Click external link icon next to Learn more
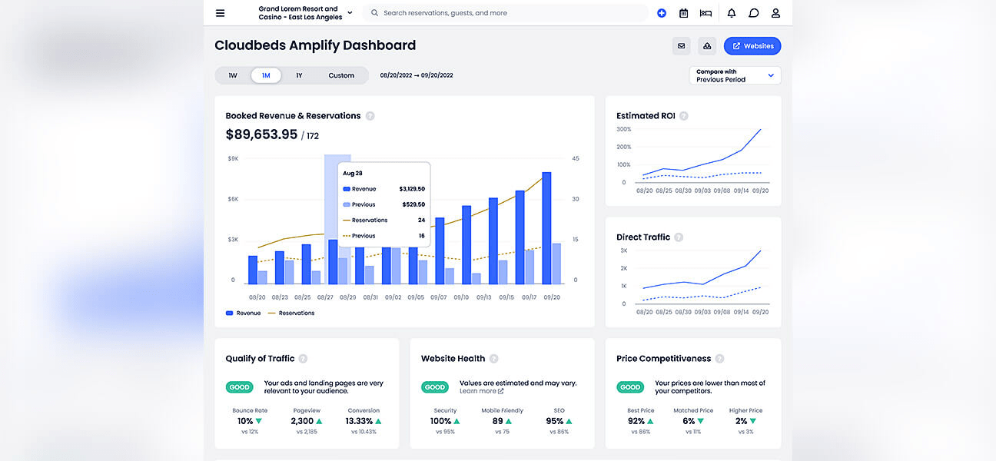996x461 pixels. (x=501, y=391)
